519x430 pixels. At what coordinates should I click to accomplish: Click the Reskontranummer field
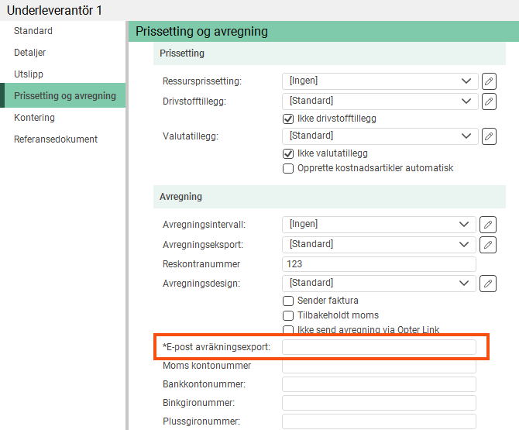pos(379,264)
